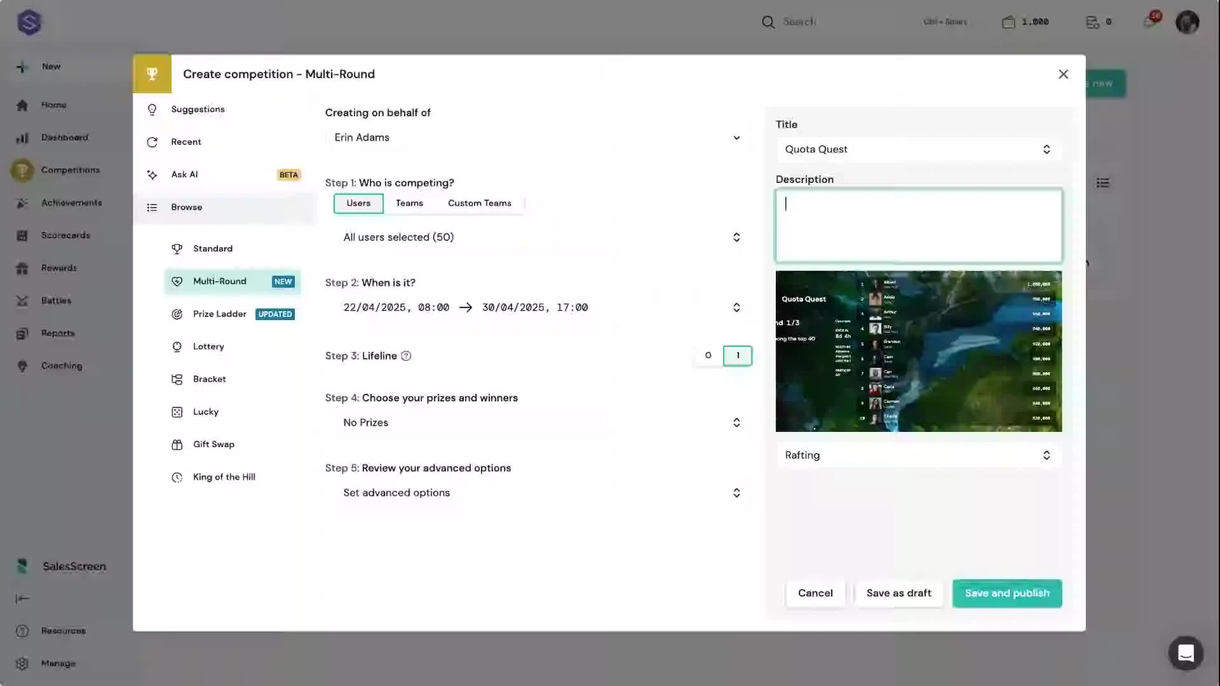Select Browse in dialog menu
The image size is (1220, 686).
(x=224, y=208)
